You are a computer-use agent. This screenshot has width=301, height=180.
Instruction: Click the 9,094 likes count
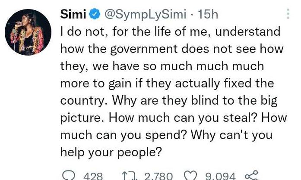click(220, 176)
